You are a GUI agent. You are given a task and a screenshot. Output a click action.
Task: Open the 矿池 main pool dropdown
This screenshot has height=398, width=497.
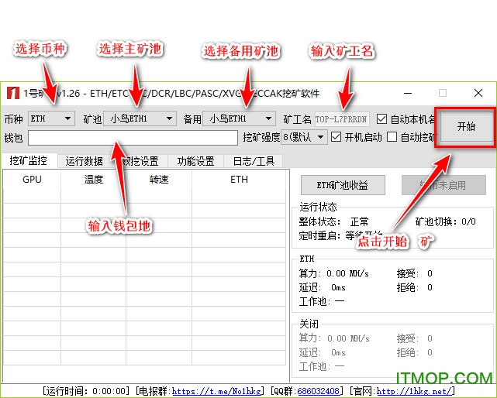(140, 118)
